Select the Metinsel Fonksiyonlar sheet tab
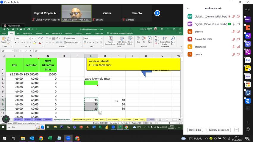The width and height of the screenshot is (253, 142). 82,120
